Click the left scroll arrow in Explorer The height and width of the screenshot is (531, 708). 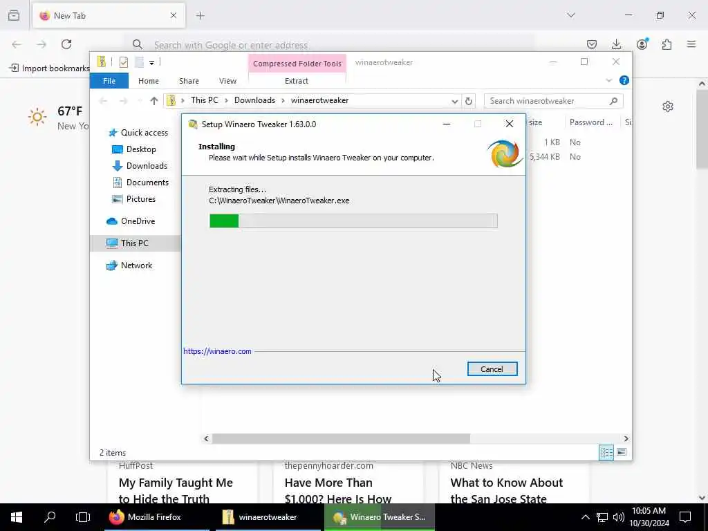pos(206,438)
